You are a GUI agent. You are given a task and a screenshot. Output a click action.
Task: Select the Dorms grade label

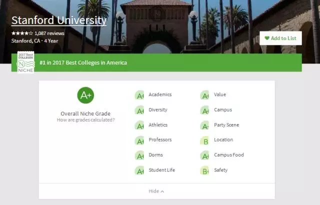[155, 155]
